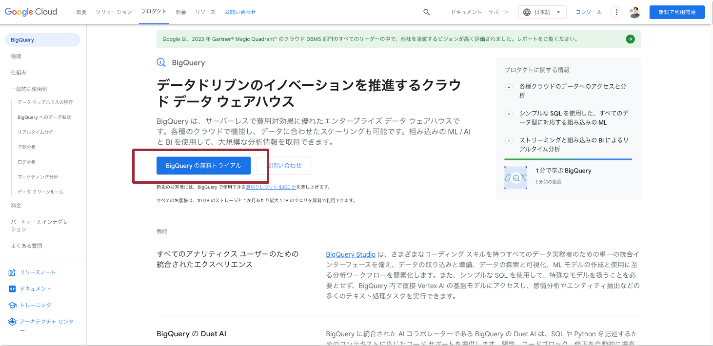Click the トレーニング graduation cap icon

click(13, 305)
